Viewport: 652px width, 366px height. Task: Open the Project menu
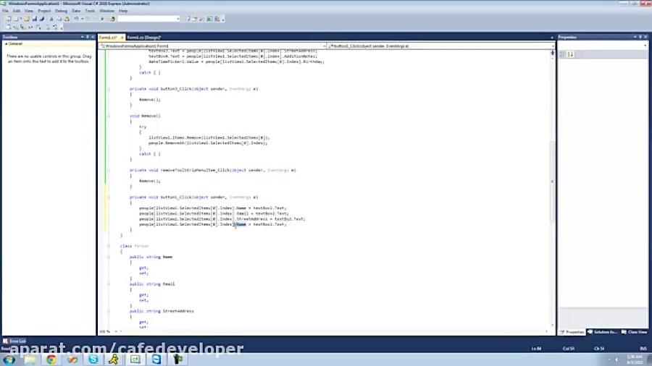44,11
